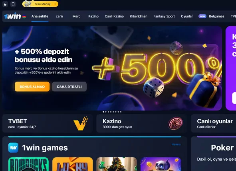Image resolution: width=236 pixels, height=171 pixels.
Task: Select the Kiberidman menu item
Action: (x=139, y=16)
